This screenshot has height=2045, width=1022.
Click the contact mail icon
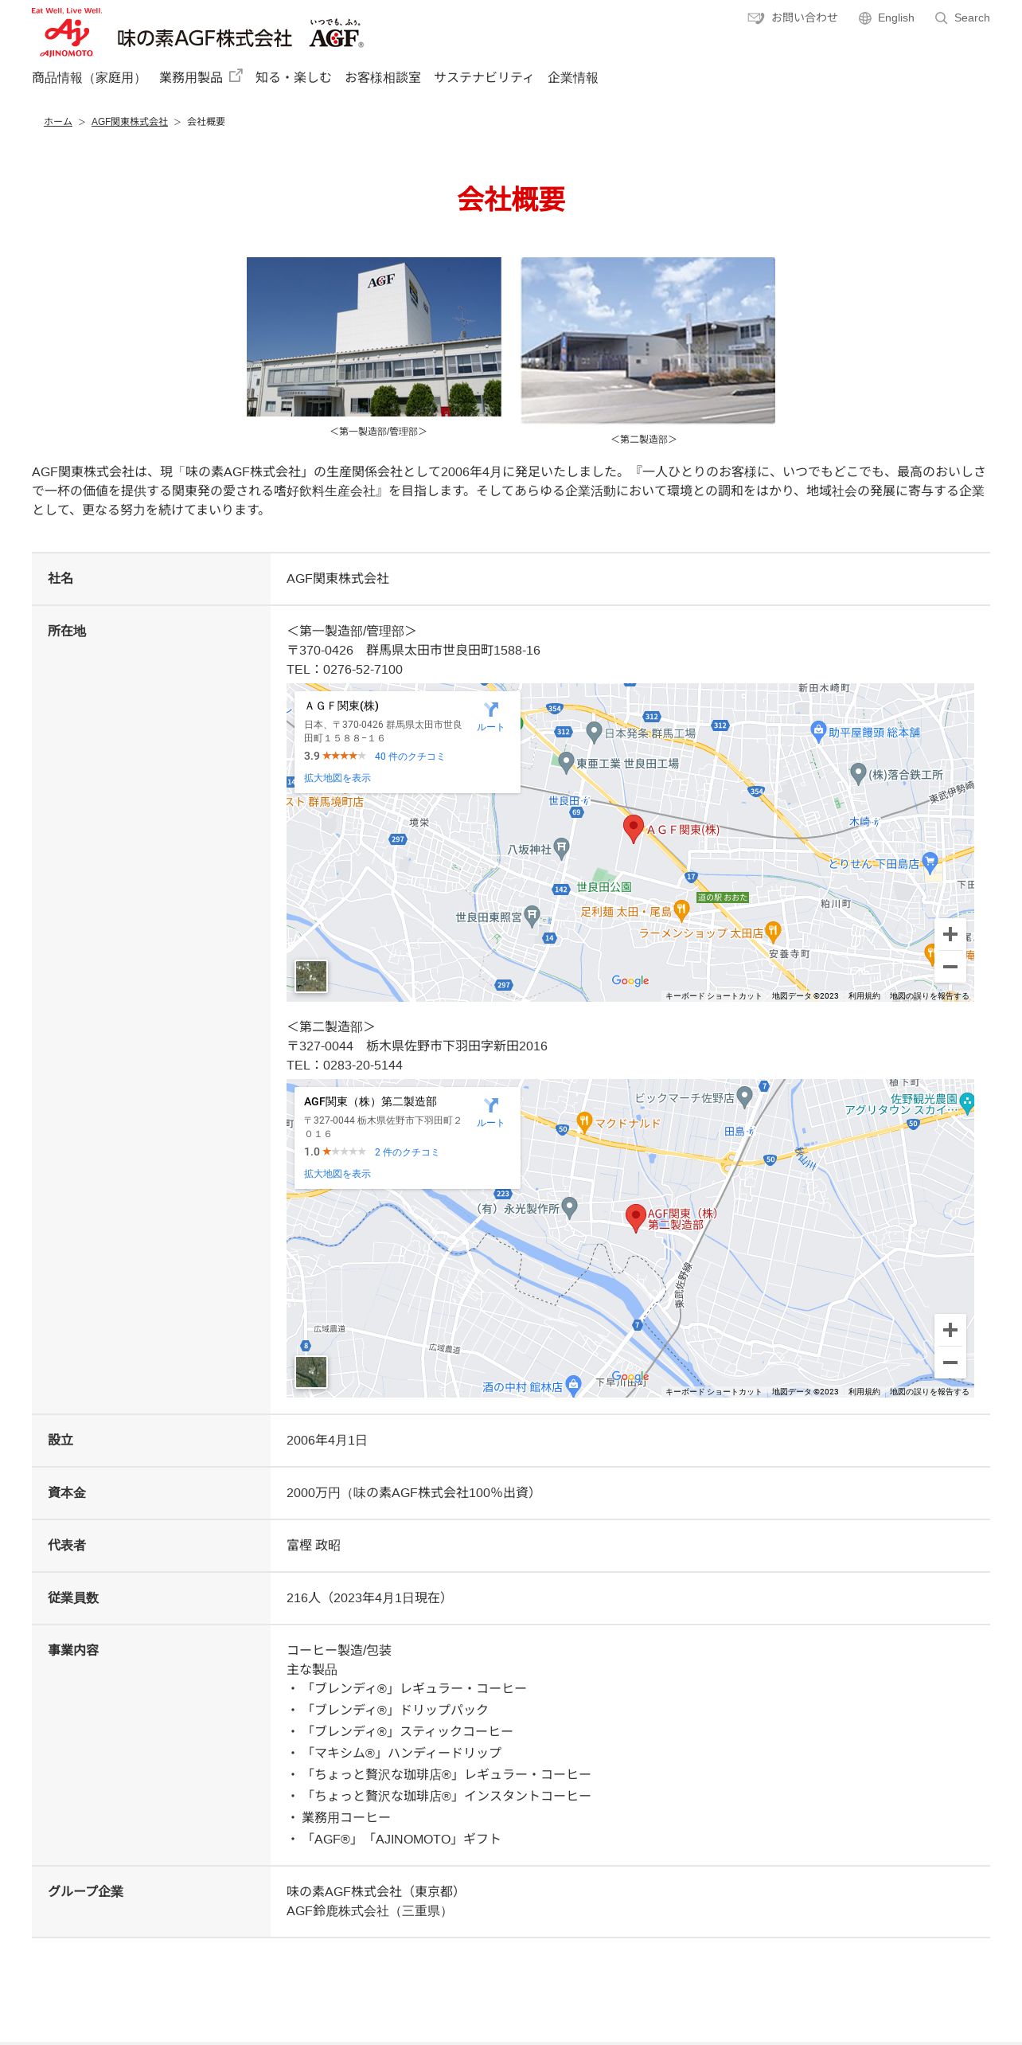tap(755, 18)
